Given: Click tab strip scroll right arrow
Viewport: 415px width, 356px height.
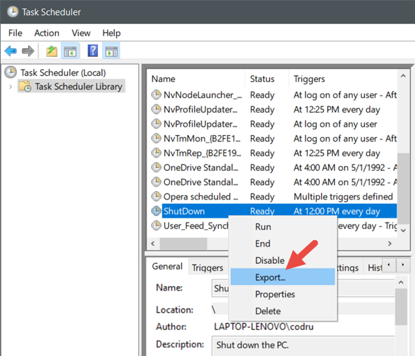Looking at the screenshot, I should [403, 264].
